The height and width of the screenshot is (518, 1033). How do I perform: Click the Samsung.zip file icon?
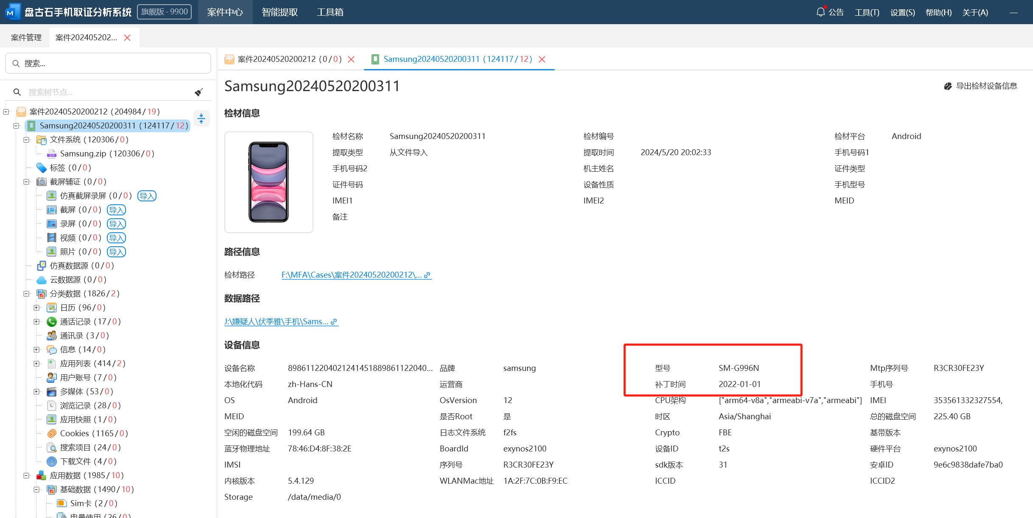[x=52, y=153]
